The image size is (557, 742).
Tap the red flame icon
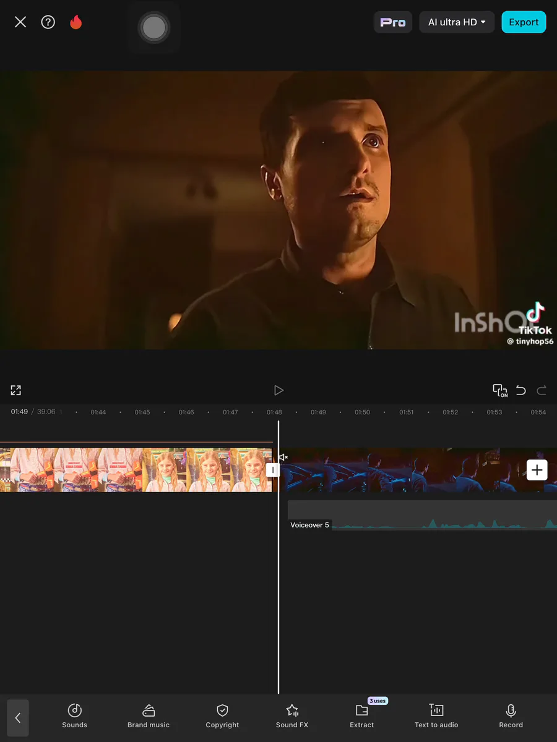[76, 22]
